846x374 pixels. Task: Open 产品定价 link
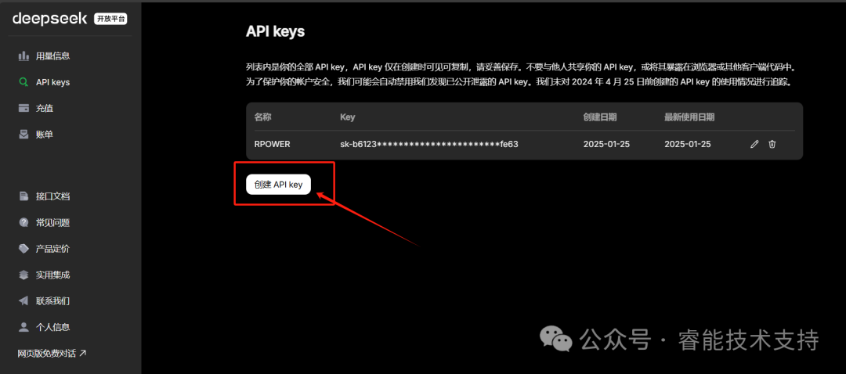pyautogui.click(x=53, y=249)
